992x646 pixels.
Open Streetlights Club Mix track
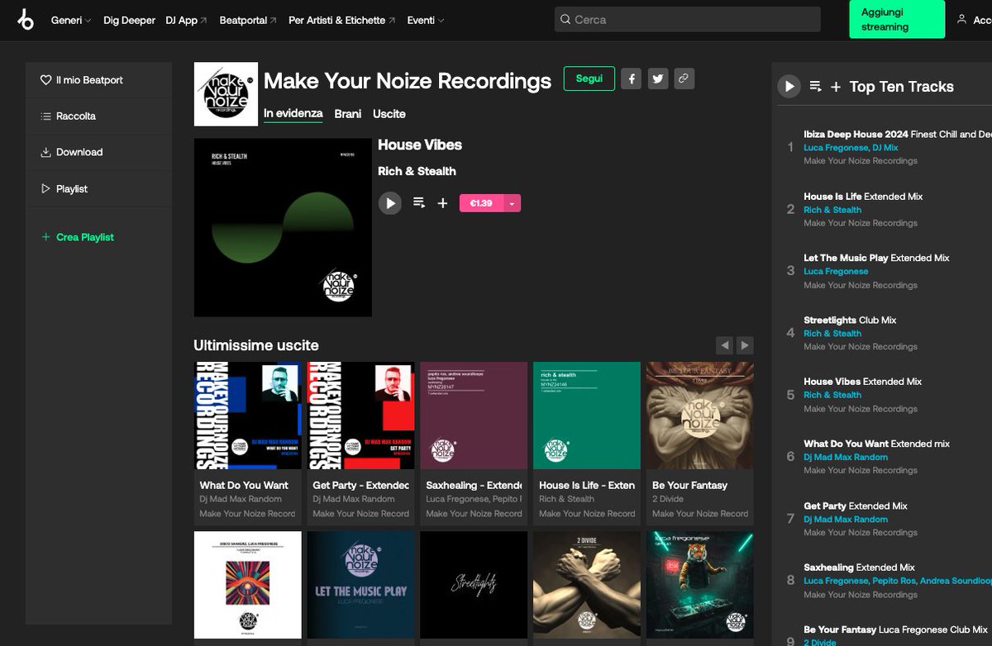click(x=850, y=320)
